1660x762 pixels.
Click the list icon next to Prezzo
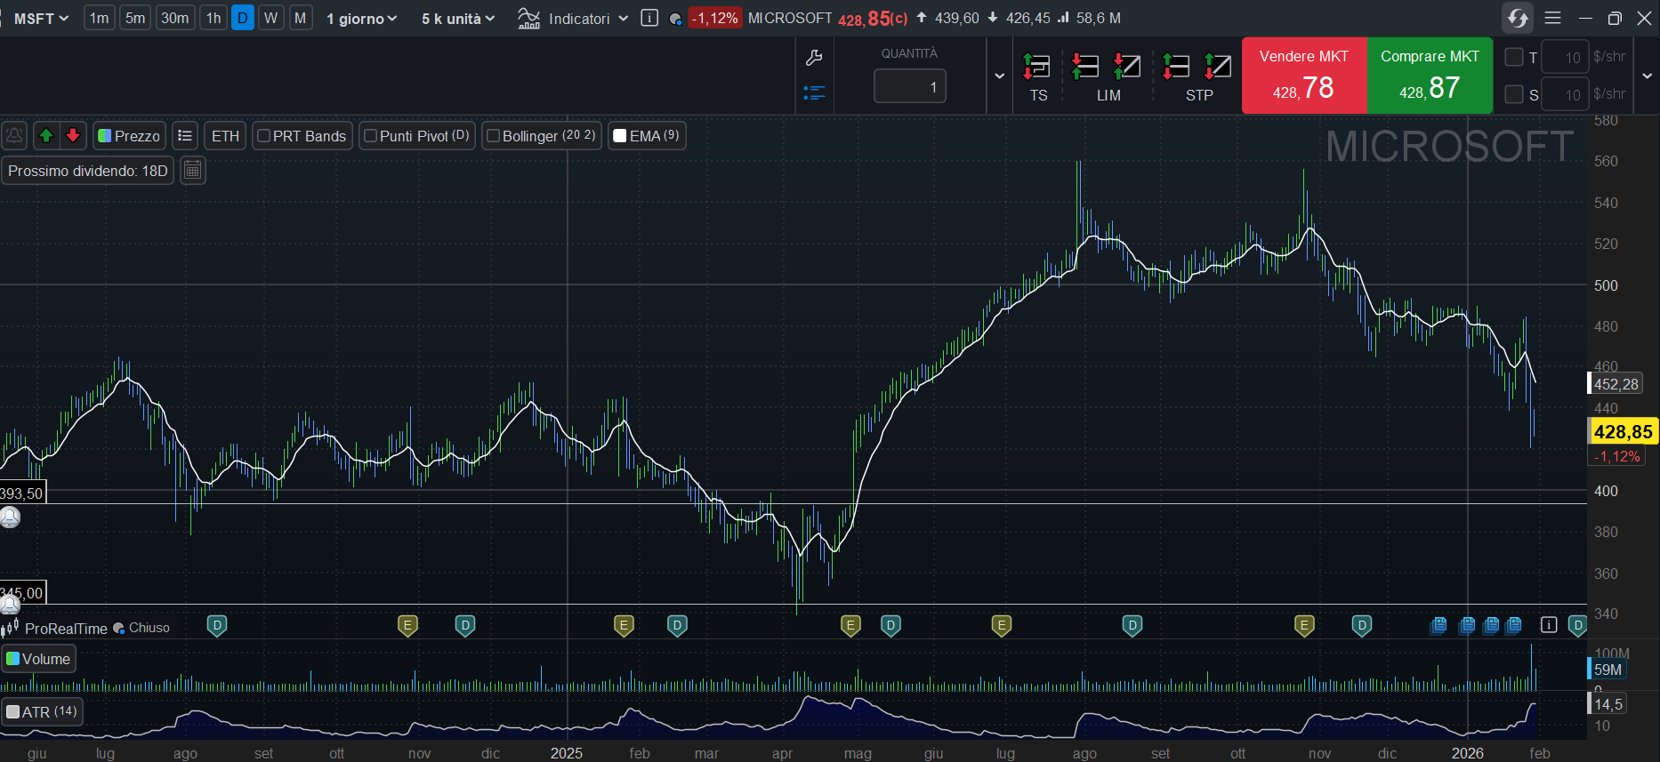pos(185,135)
